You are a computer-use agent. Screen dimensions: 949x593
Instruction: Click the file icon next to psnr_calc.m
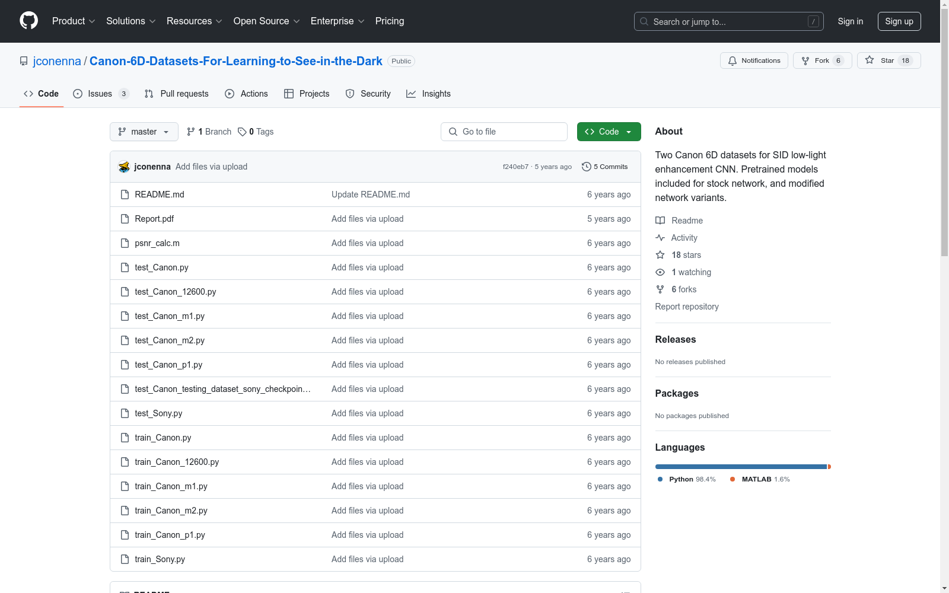pyautogui.click(x=125, y=243)
